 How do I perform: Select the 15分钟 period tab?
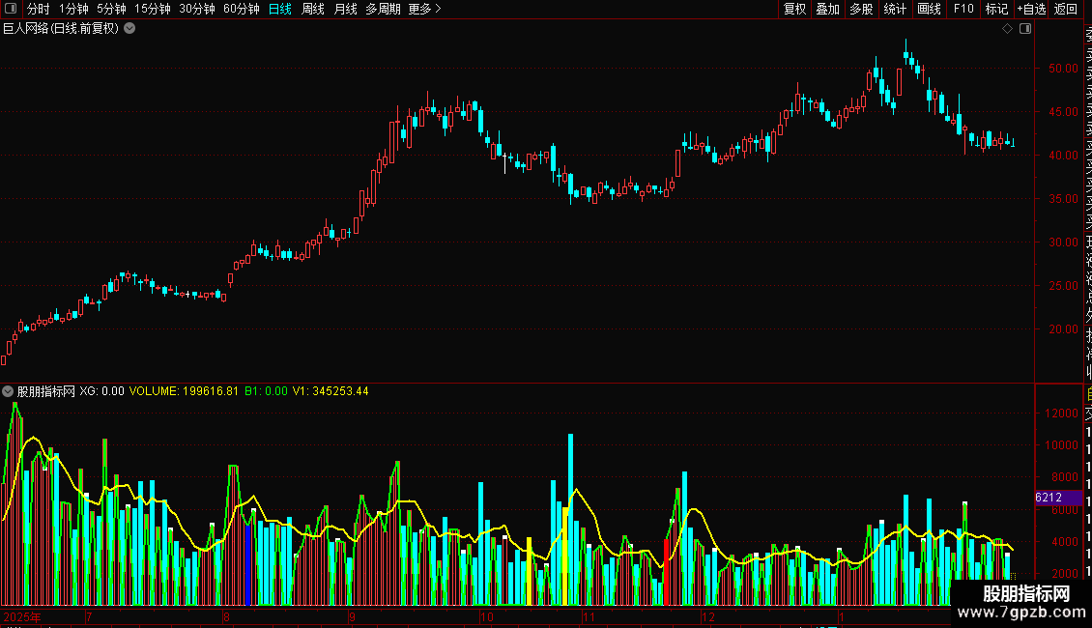(153, 9)
